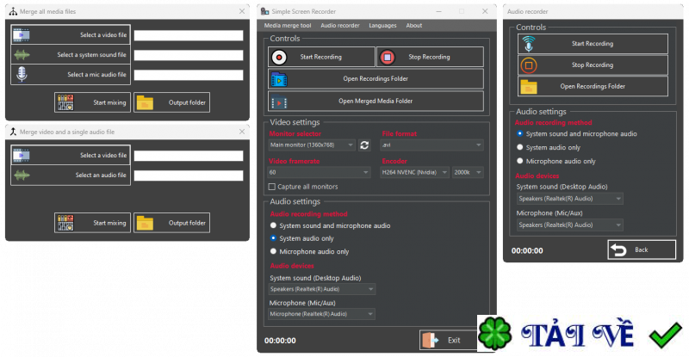
Task: Click the system sound file path field
Action: (x=189, y=55)
